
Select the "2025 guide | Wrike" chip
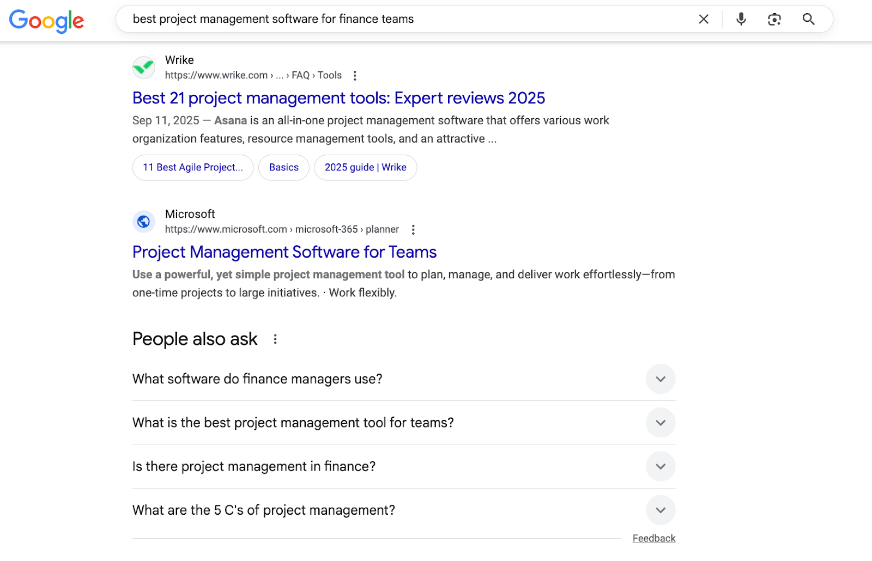click(365, 168)
